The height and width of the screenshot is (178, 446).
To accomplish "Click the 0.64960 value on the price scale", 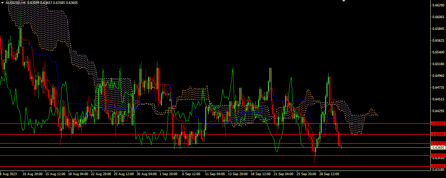I will (438, 76).
